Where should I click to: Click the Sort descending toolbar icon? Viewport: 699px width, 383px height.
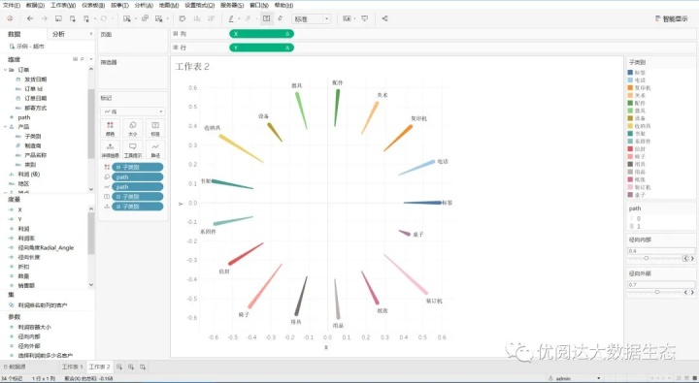[211, 18]
